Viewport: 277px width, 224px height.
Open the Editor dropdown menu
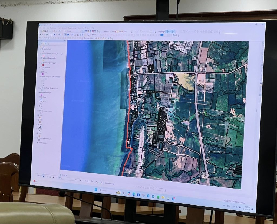pyautogui.click(x=94, y=35)
